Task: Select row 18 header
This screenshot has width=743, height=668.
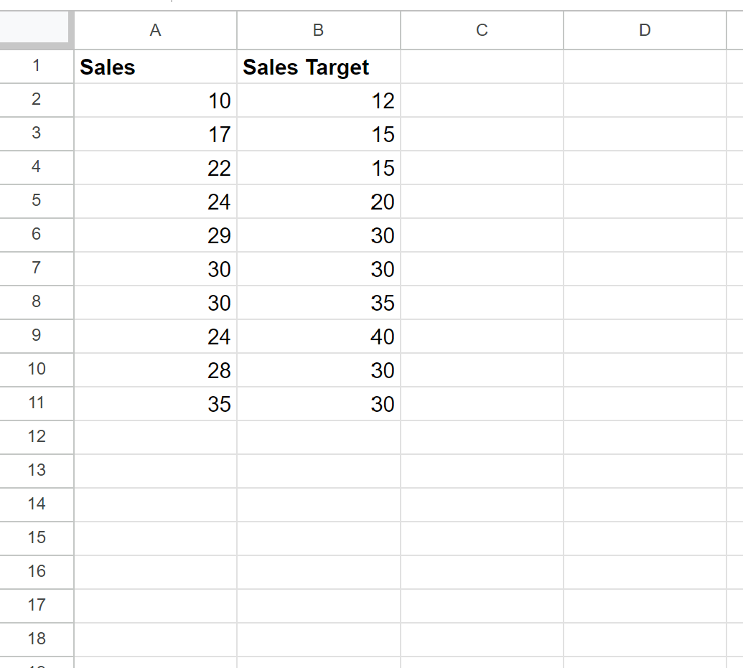Action: point(37,639)
